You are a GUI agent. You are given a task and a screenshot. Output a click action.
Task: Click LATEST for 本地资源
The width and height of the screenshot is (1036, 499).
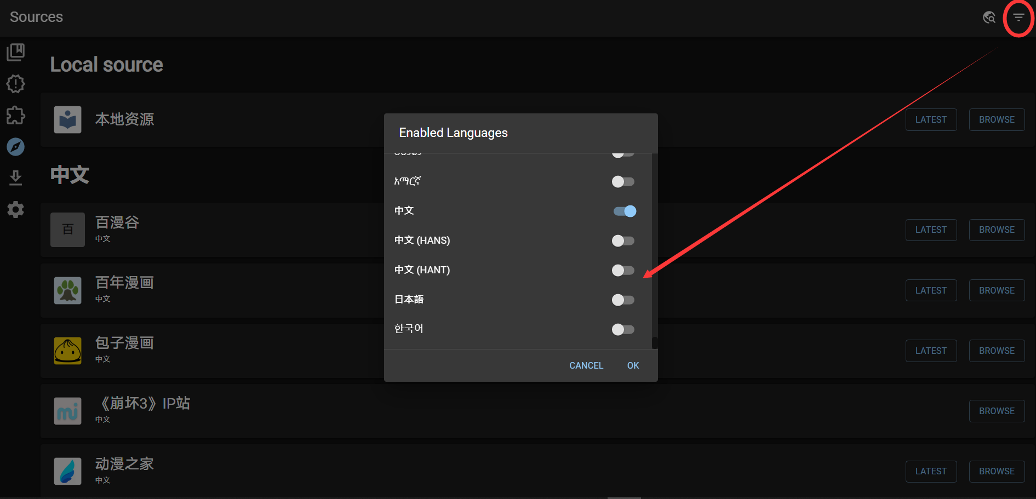tap(931, 119)
